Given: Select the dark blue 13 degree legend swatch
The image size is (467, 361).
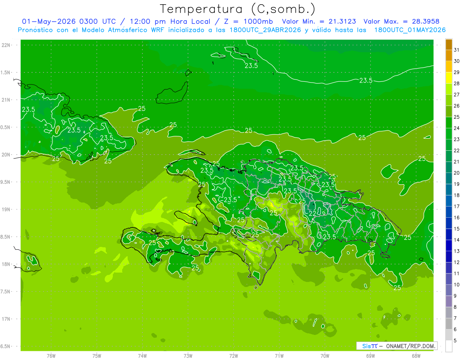Looking at the screenshot, I should click(x=449, y=246).
